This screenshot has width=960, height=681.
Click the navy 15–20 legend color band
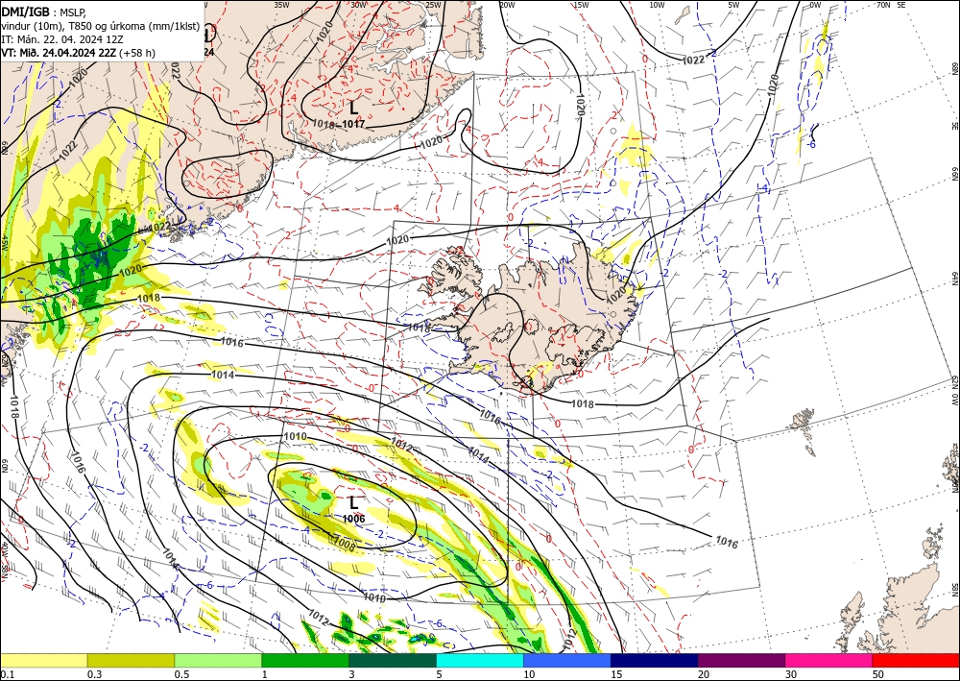tap(655, 660)
